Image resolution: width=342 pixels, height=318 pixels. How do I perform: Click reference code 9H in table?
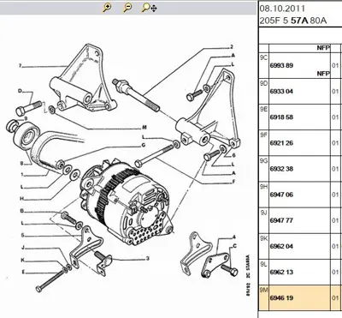(263, 187)
